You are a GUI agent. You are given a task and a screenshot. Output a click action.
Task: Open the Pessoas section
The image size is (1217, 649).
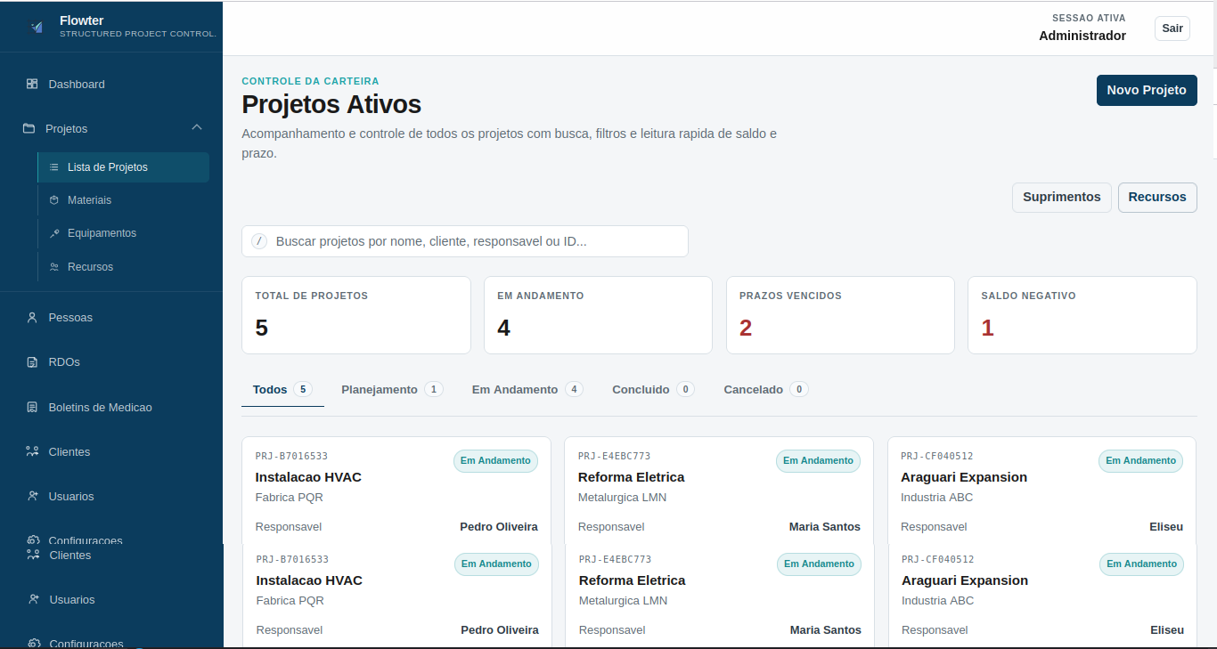pos(68,317)
